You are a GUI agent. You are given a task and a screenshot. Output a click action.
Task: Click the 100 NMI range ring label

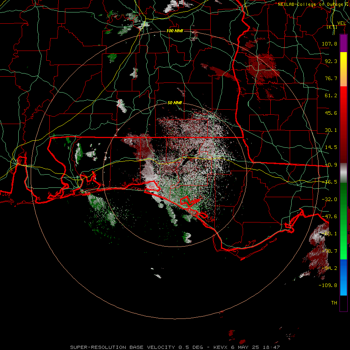[x=175, y=31]
